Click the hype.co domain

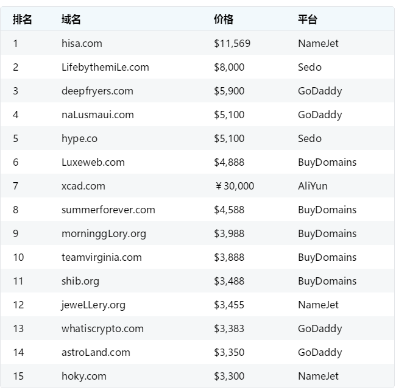(x=79, y=138)
